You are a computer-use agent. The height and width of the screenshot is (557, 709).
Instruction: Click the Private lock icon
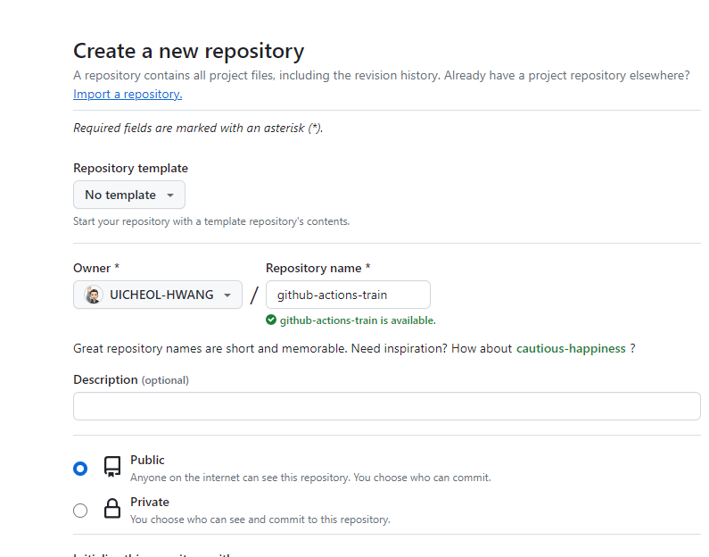coord(112,510)
